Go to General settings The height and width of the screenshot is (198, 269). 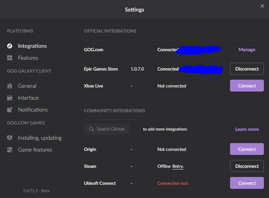[27, 86]
